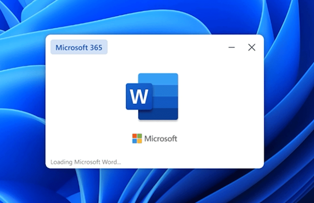Screen dimensions: 314x203
Task: Click the Microsoft 365 label
Action: point(79,47)
